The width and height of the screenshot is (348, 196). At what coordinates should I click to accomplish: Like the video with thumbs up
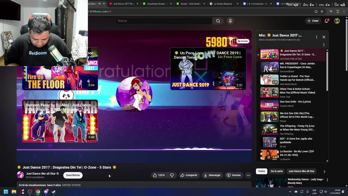coord(159,175)
